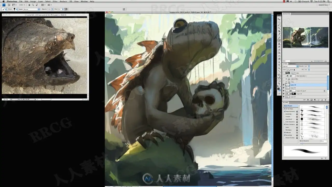The width and height of the screenshot is (332, 187).
Task: Select the Type tool
Action: click(279, 65)
